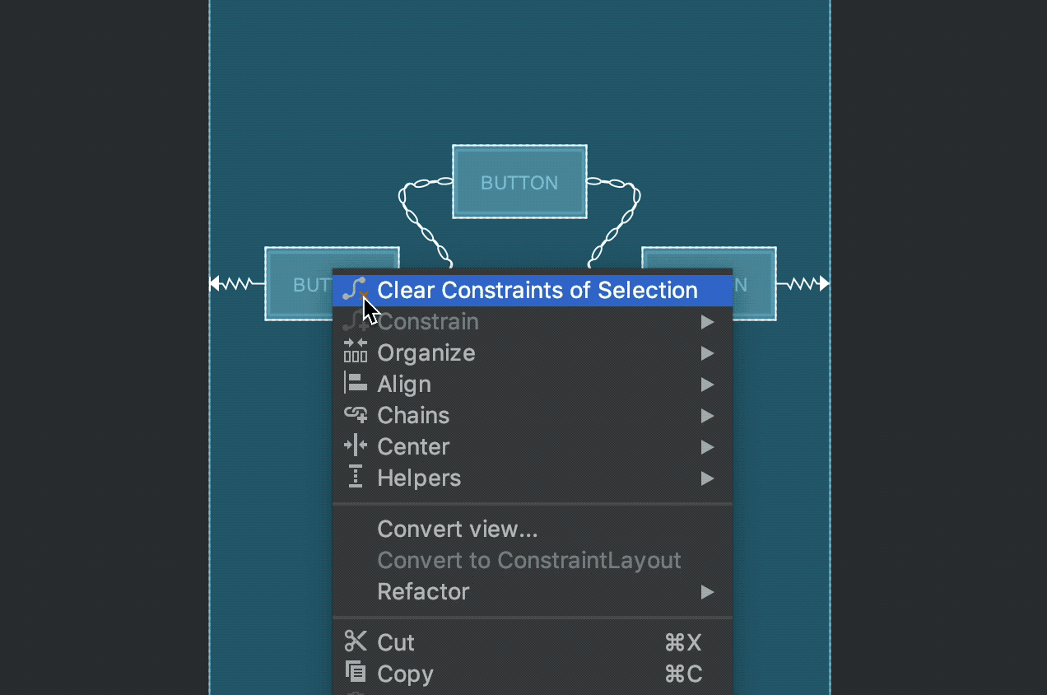The image size is (1047, 695).
Task: Click the Center menu entry
Action: click(x=413, y=446)
